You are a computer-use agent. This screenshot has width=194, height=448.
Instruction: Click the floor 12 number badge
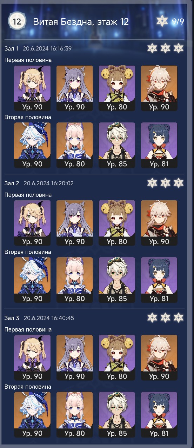[x=16, y=21]
